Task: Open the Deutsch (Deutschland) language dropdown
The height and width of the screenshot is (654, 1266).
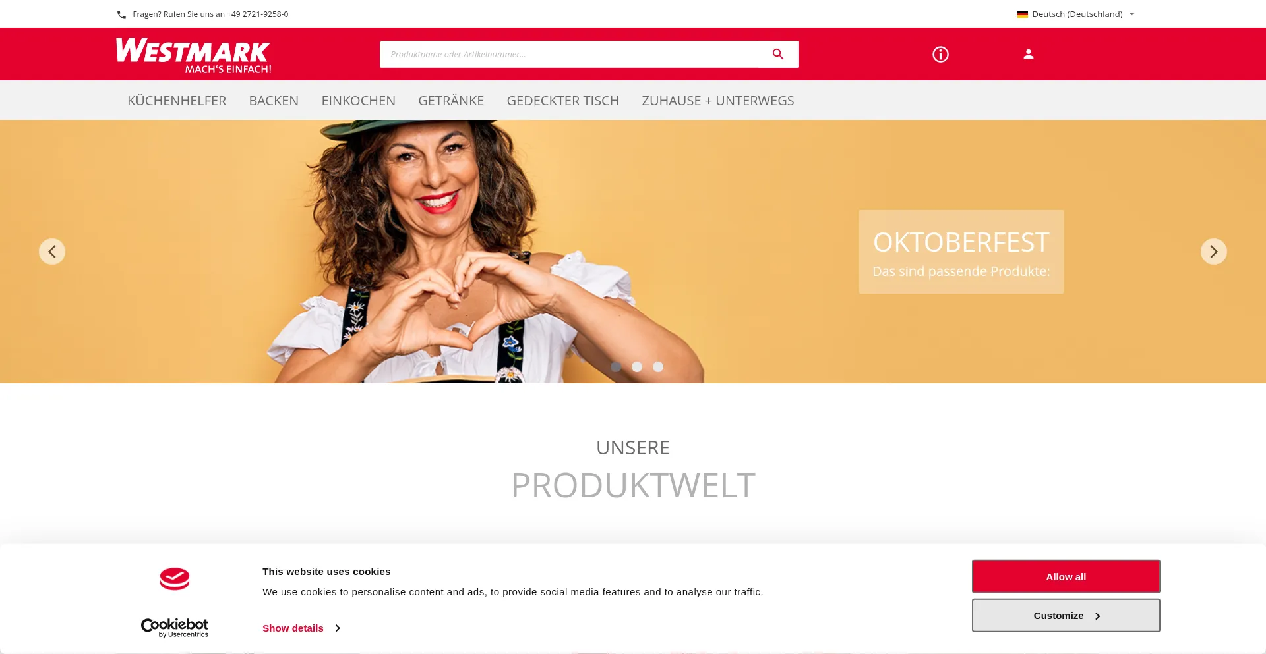Action: 1076,14
